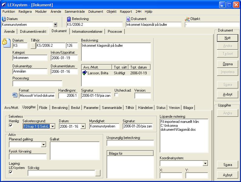Switch to the Flöde tab
This screenshot has width=241, height=182.
(x=43, y=108)
